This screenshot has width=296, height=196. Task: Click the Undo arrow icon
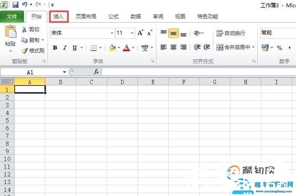click(24, 4)
